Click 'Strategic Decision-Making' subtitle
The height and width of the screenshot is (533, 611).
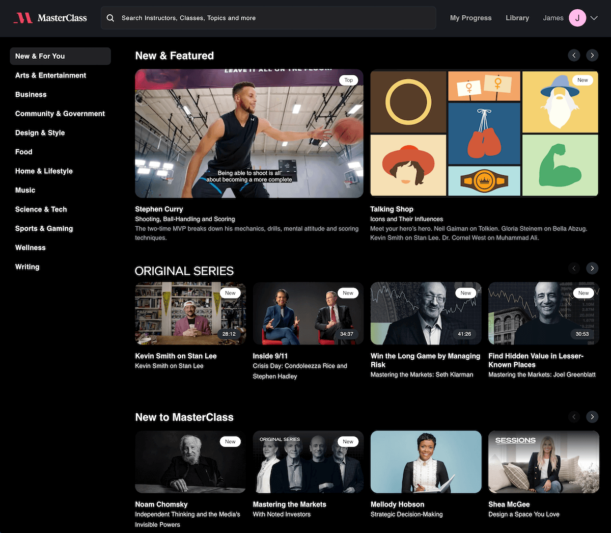click(407, 515)
